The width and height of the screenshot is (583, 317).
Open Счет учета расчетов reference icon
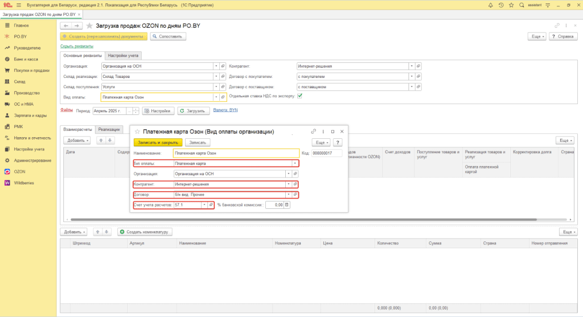click(211, 205)
